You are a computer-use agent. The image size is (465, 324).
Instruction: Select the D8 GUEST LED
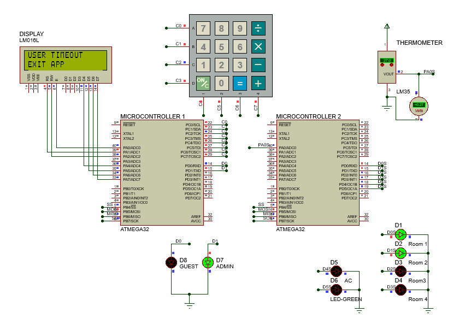tap(171, 263)
